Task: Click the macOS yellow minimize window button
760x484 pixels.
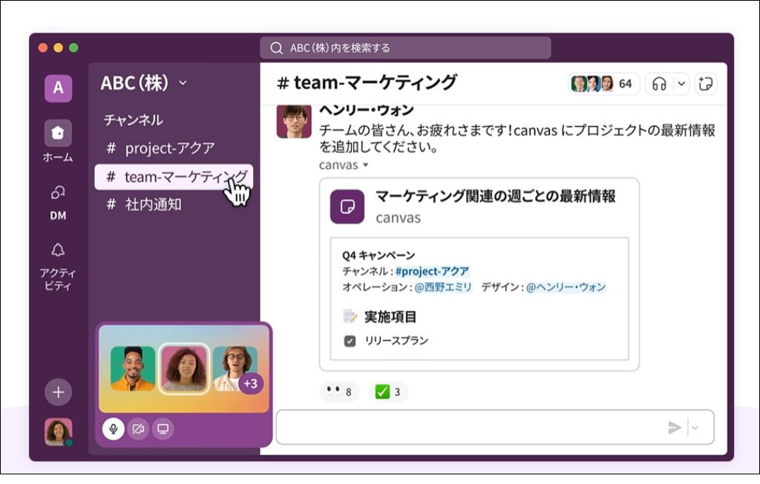Action: (58, 48)
